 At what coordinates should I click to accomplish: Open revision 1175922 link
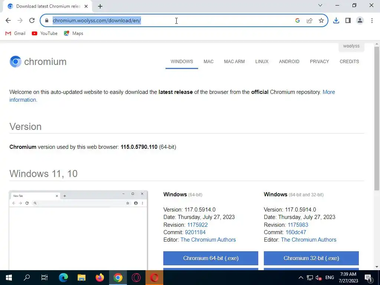click(197, 225)
